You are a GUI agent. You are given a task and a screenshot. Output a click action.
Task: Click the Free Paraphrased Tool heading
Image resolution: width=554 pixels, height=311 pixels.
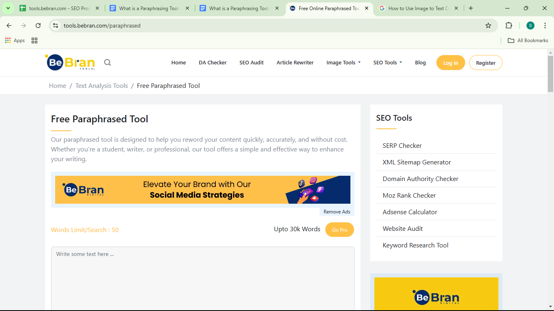tap(100, 119)
